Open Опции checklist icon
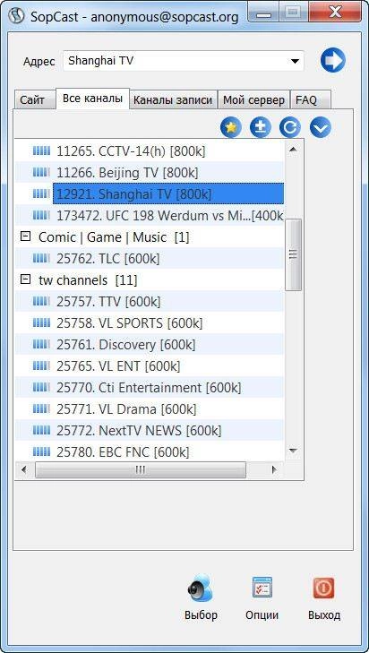The width and height of the screenshot is (369, 653). (262, 588)
